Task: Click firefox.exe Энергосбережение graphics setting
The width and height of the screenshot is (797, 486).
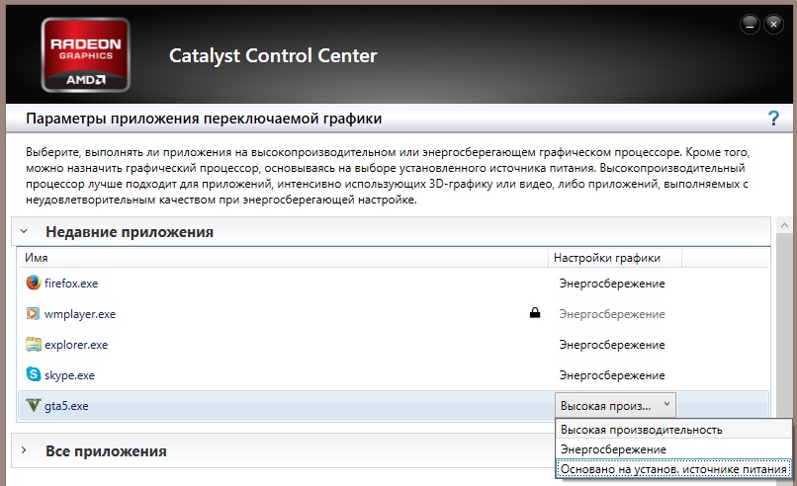Action: [x=612, y=283]
